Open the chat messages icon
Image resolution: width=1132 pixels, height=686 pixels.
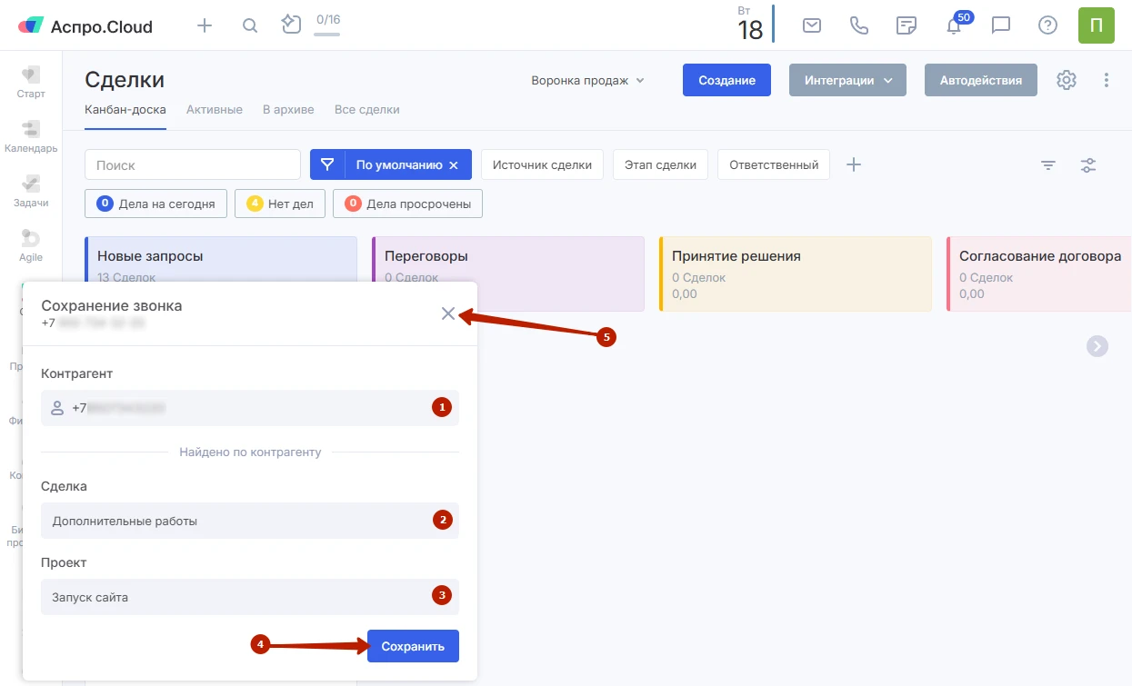pyautogui.click(x=1001, y=25)
